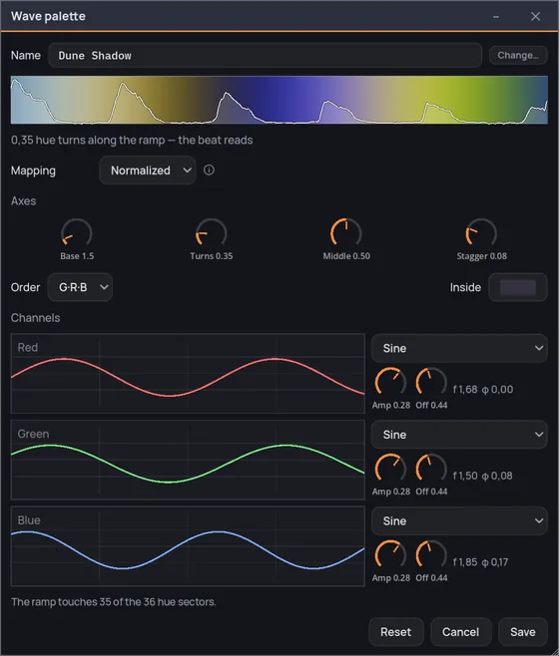This screenshot has width=559, height=656.
Task: Open the Blue channel Sine waveform dropdown
Action: [459, 520]
